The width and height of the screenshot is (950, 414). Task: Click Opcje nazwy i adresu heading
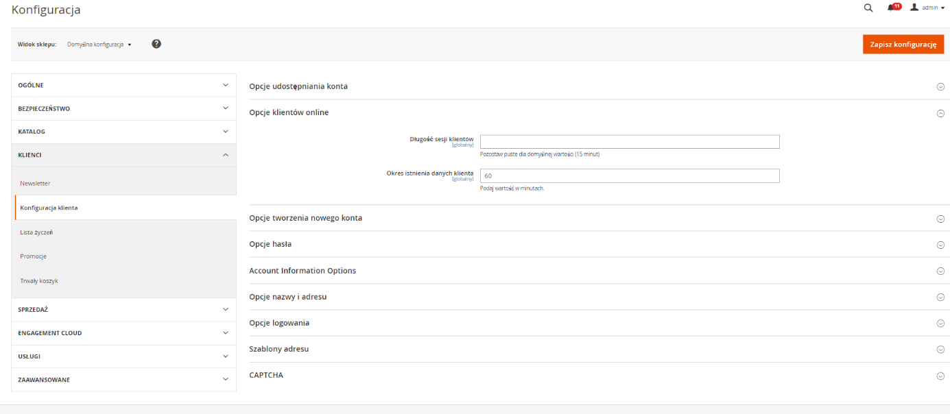pos(287,297)
